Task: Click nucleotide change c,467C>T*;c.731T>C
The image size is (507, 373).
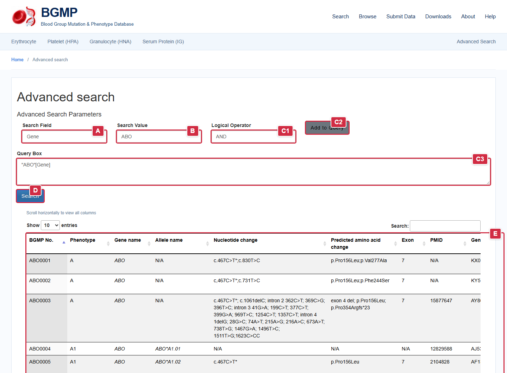Action: (237, 280)
